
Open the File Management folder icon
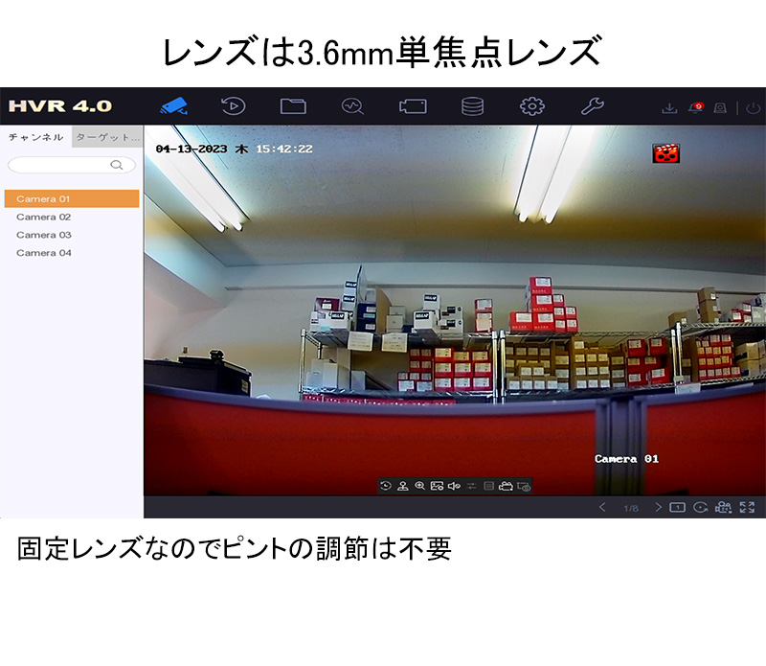[293, 106]
